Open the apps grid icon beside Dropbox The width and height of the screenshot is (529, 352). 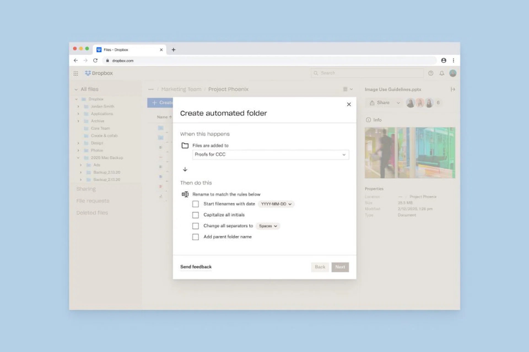(76, 73)
